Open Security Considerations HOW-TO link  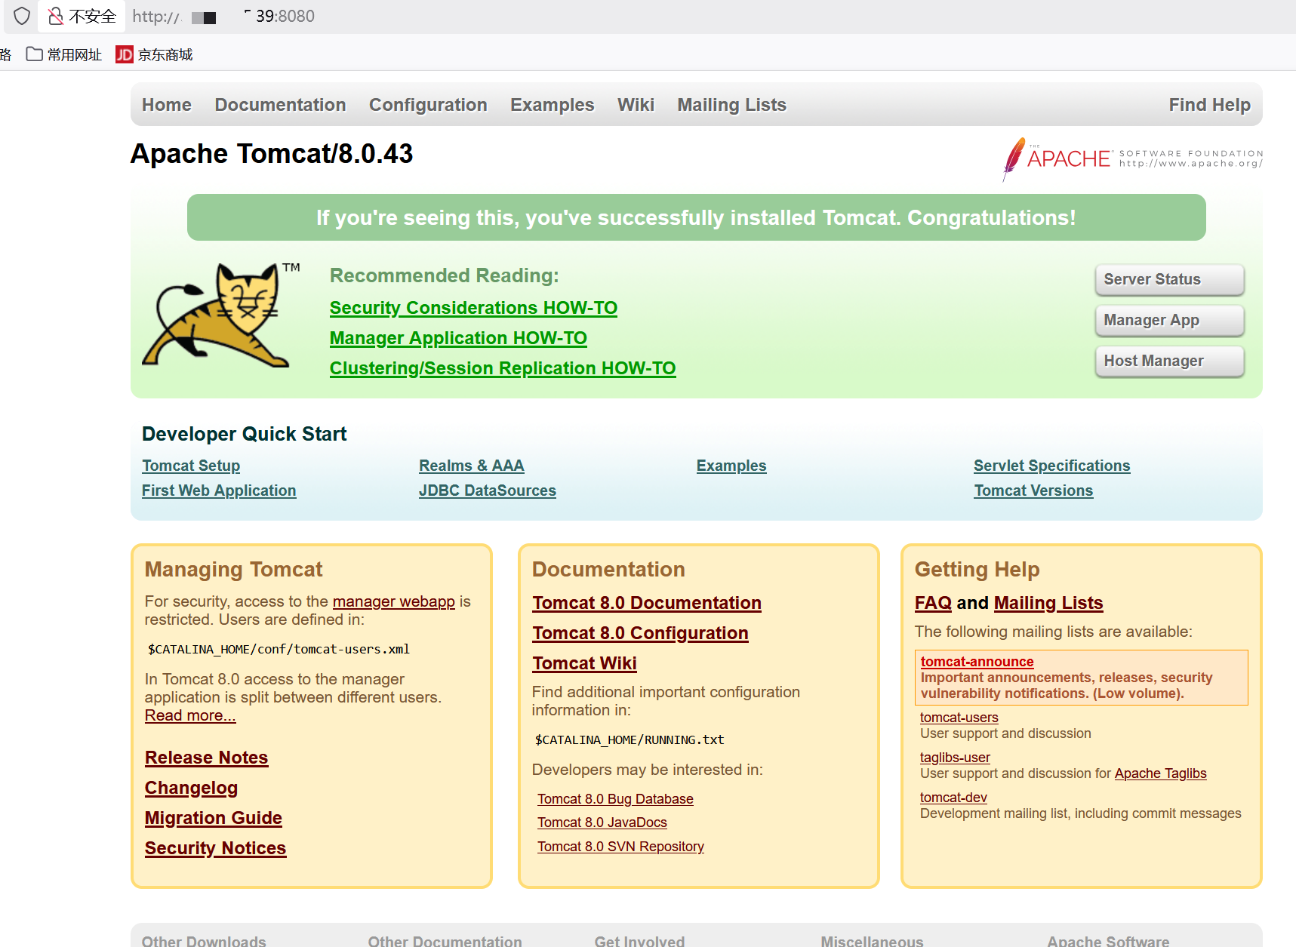coord(473,308)
